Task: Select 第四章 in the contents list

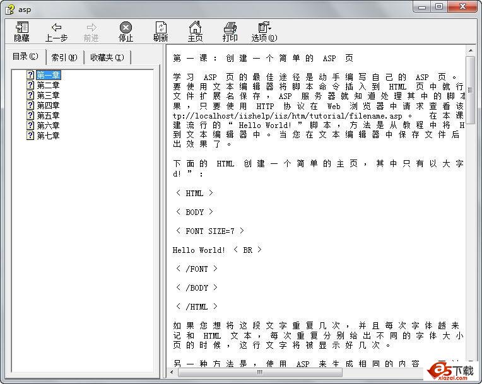Action: point(49,105)
